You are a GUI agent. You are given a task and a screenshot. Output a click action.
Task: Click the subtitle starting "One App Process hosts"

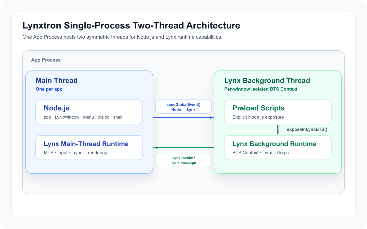click(x=122, y=37)
